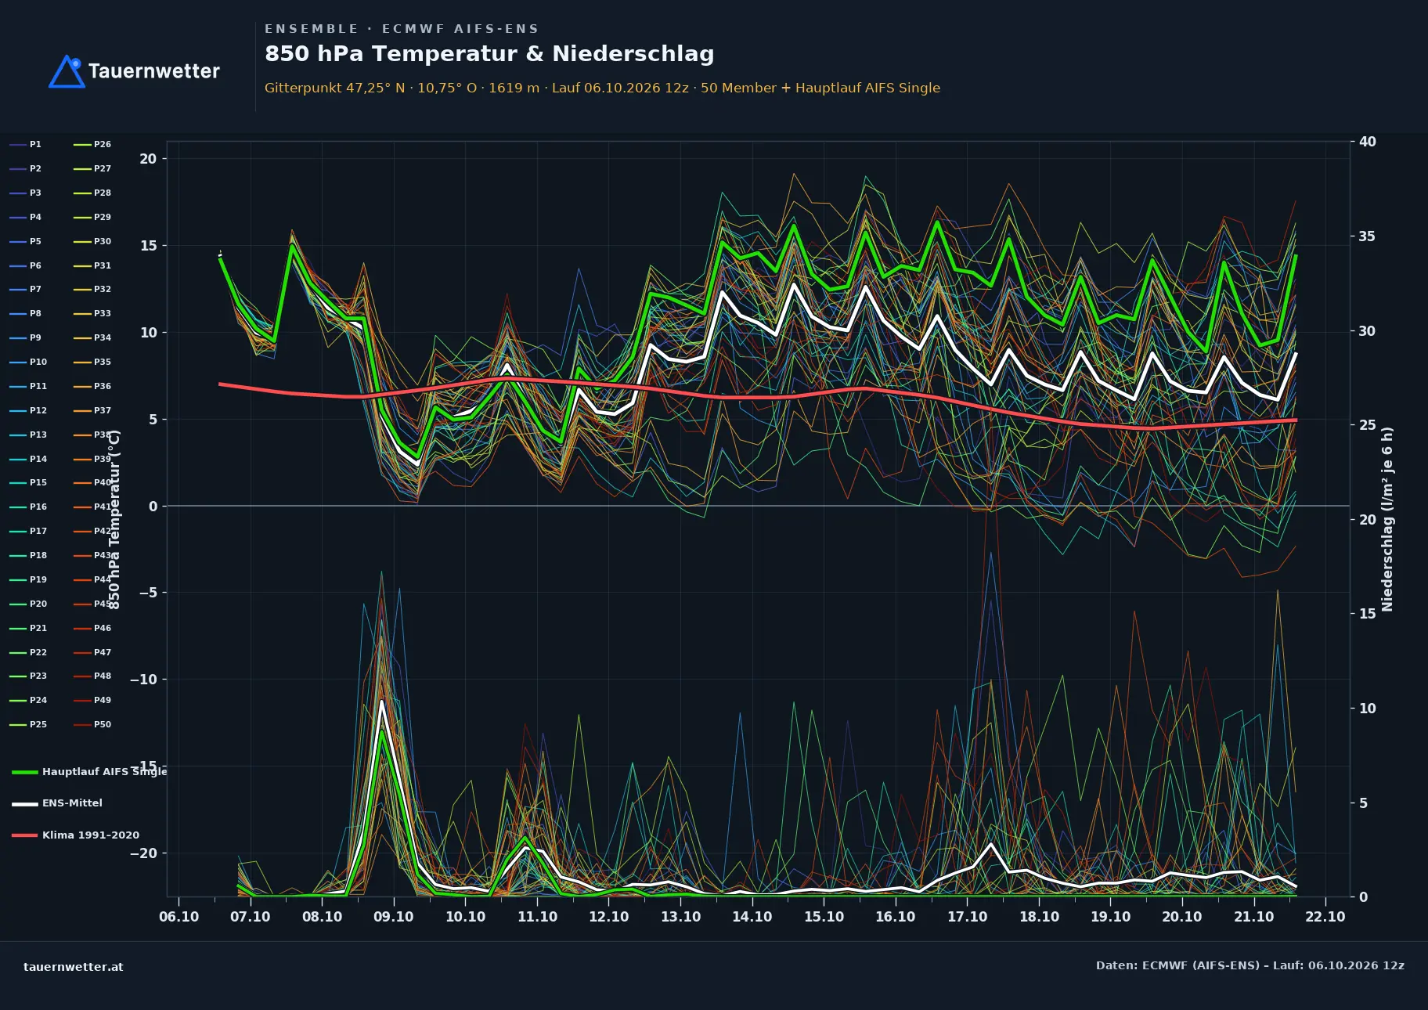Screen dimensions: 1428x1010
Task: Click the Tauernwetter triangle logo icon
Action: click(x=67, y=71)
